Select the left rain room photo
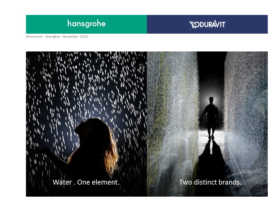277x207 pixels. click(86, 124)
